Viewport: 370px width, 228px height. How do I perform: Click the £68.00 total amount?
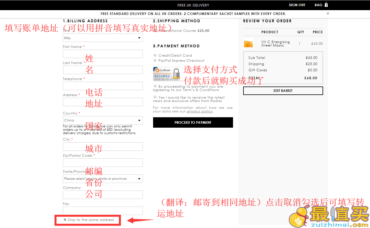[311, 78]
